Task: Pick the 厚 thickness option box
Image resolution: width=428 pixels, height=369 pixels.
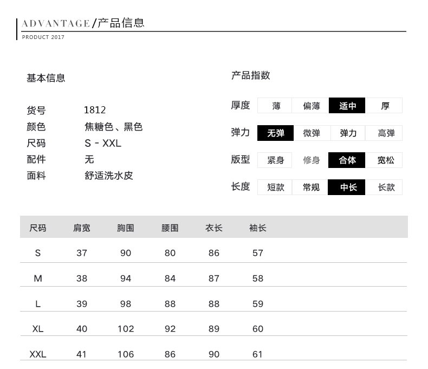Action: pyautogui.click(x=384, y=106)
